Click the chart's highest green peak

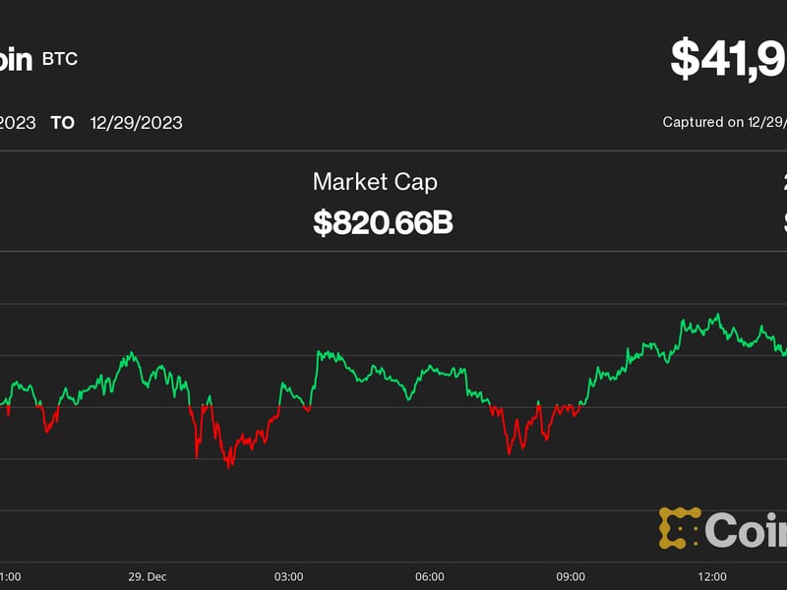(717, 316)
